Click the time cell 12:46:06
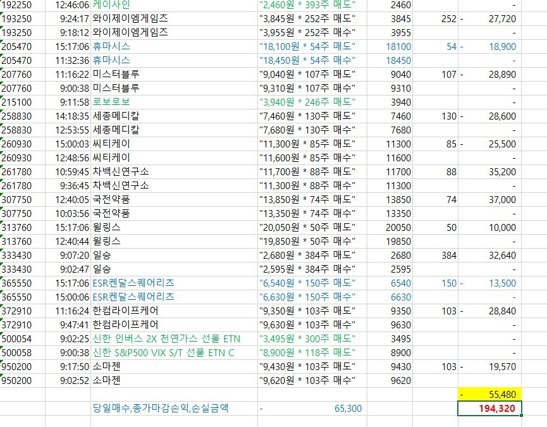This screenshot has width=547, height=427. 68,5
